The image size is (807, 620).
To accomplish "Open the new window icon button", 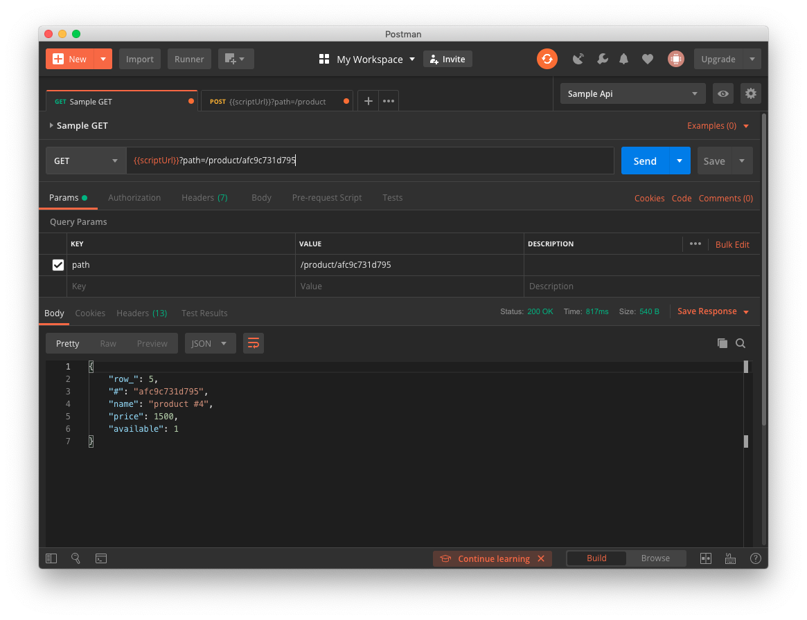I will pyautogui.click(x=236, y=59).
